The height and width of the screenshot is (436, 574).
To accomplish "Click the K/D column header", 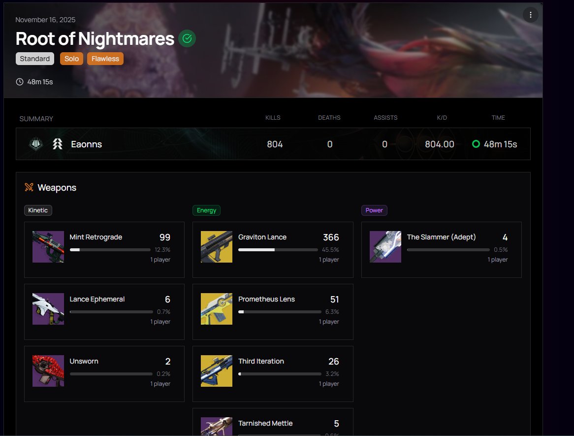I will point(442,118).
